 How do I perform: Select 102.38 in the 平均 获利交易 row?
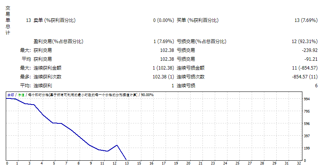coord(167,59)
